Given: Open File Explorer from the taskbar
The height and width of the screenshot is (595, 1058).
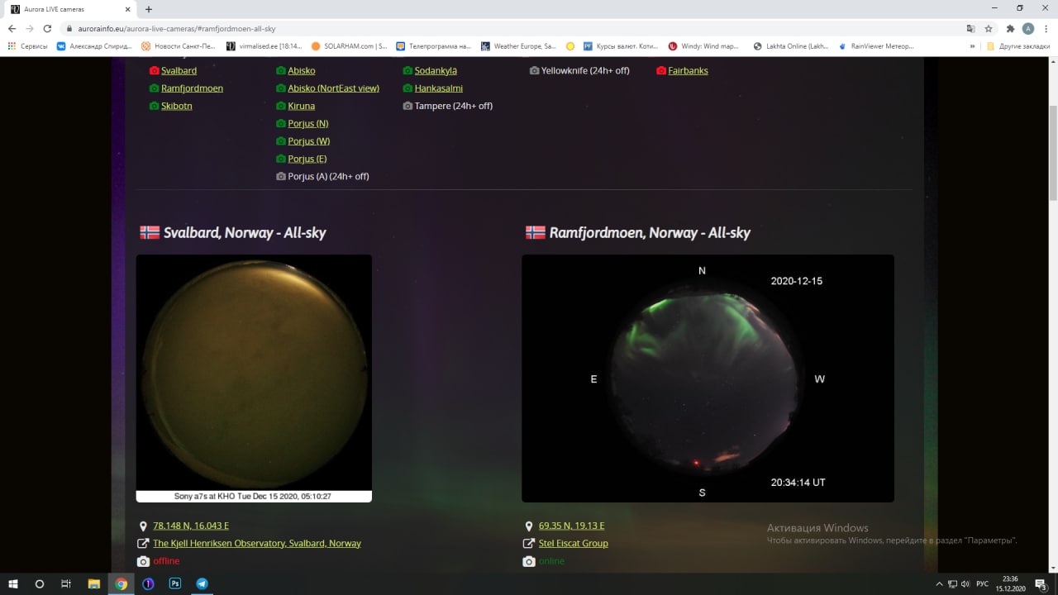Looking at the screenshot, I should coord(94,583).
